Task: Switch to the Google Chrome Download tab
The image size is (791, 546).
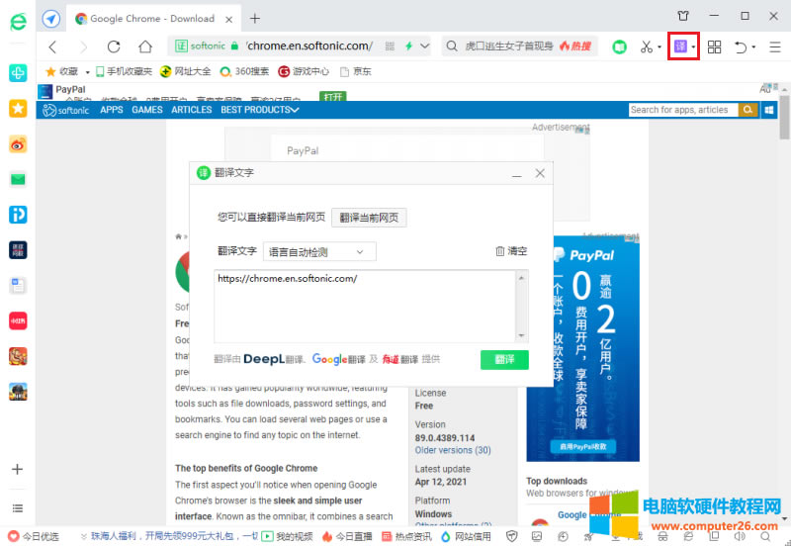Action: pyautogui.click(x=151, y=18)
